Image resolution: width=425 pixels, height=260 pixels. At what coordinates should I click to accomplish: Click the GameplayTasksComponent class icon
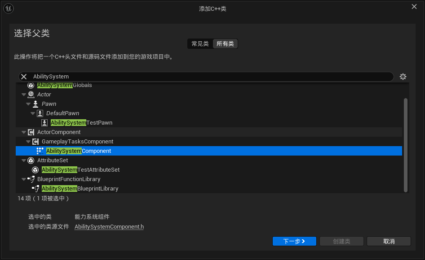(x=35, y=142)
